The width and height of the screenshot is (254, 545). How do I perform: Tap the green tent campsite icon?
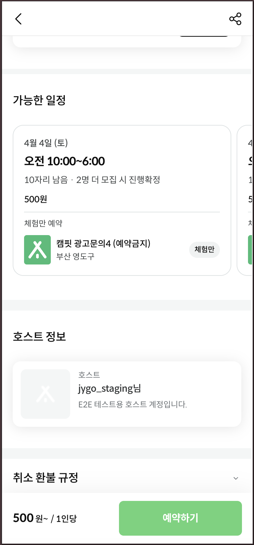tap(37, 250)
